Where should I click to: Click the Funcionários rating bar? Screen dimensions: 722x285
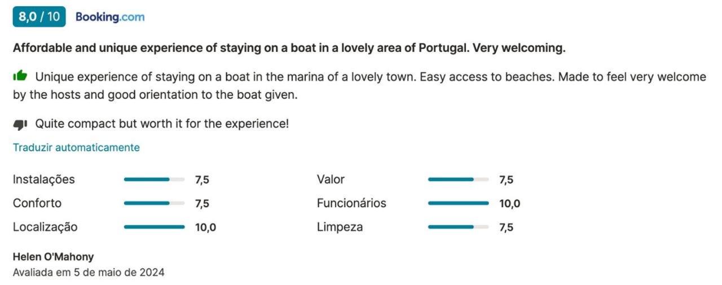point(458,203)
